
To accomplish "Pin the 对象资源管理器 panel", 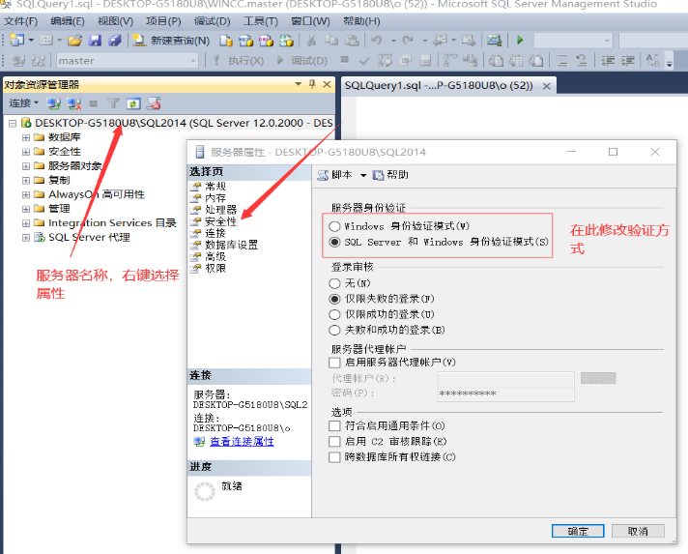I will click(x=312, y=84).
